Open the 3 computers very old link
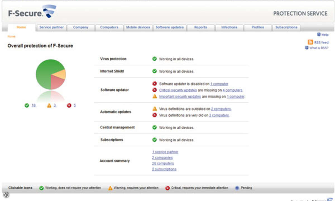Screen dimensions: 335x201 219,115
